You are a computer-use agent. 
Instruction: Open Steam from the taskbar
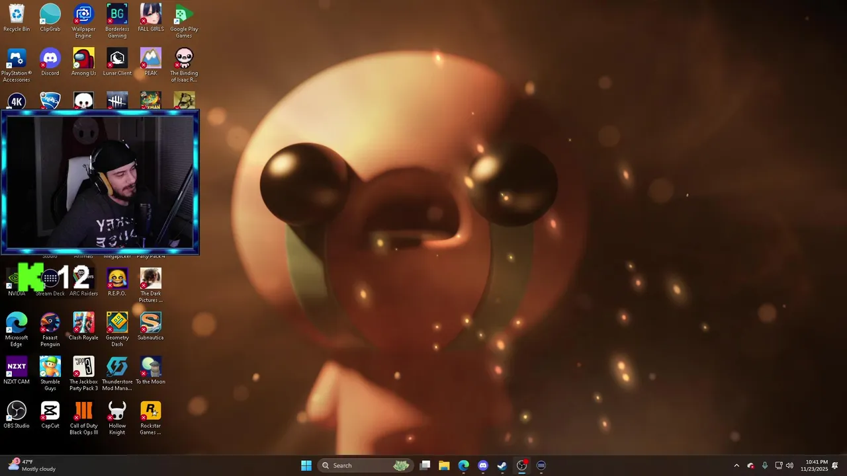pos(502,465)
